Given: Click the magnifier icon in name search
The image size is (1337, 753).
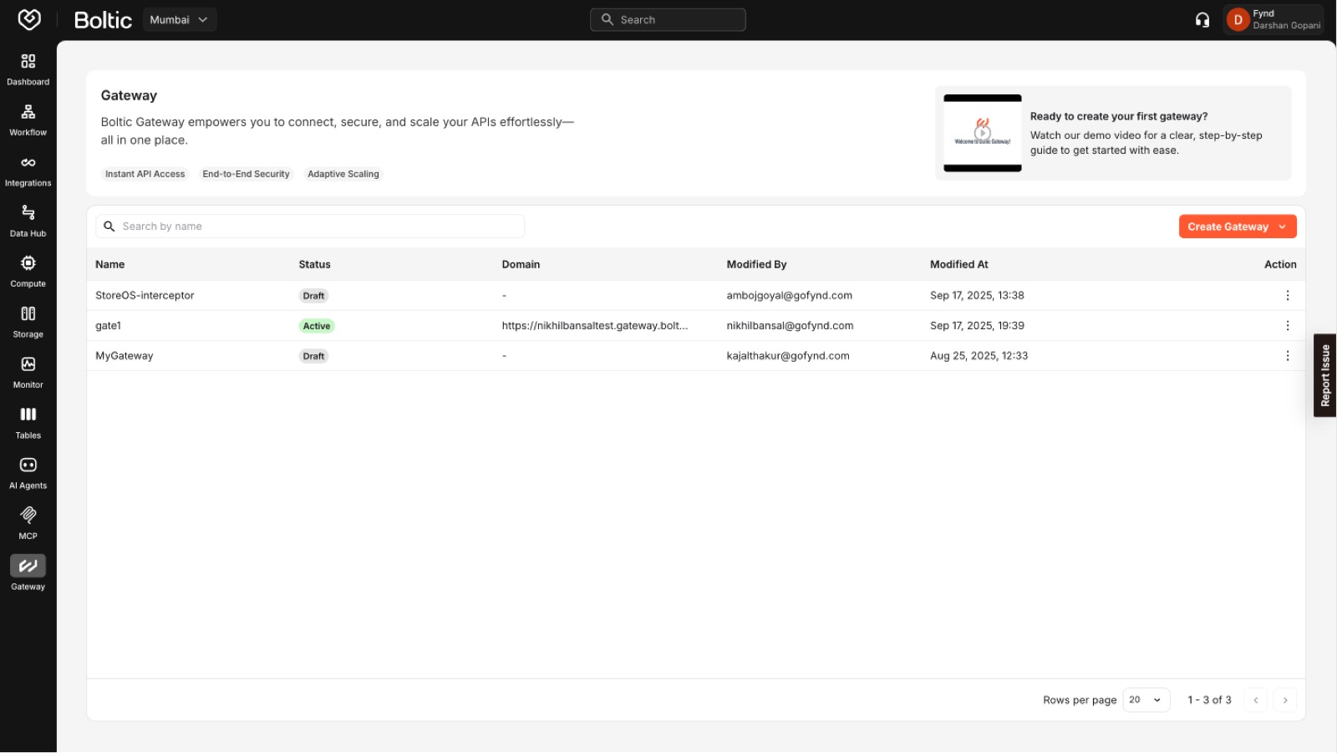Looking at the screenshot, I should pos(109,226).
